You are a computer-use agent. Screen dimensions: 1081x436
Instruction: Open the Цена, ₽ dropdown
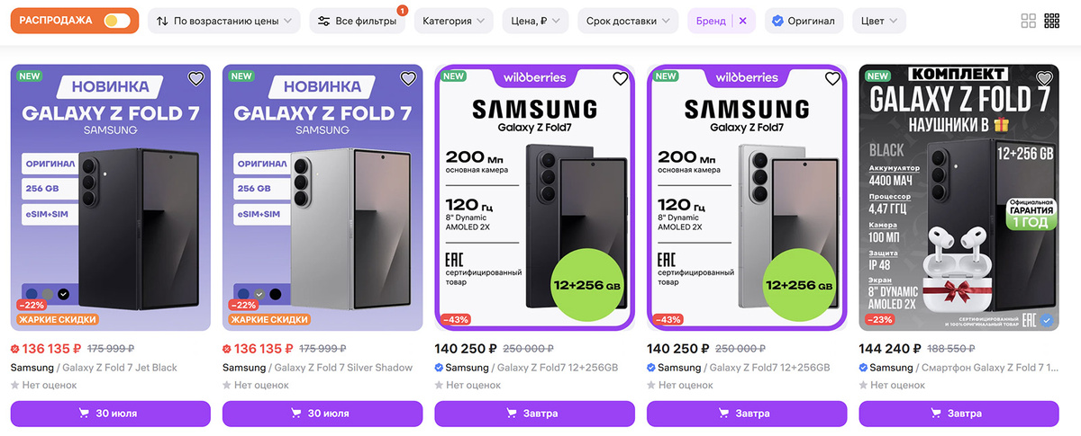(535, 21)
